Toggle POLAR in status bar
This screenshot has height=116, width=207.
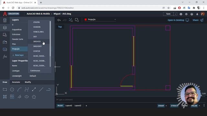tap(194, 106)
